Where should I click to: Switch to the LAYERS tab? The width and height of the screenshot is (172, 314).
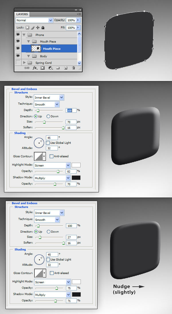22,14
